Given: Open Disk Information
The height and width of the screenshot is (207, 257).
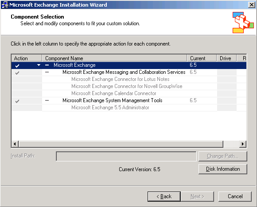Looking at the screenshot, I should coord(222,169).
